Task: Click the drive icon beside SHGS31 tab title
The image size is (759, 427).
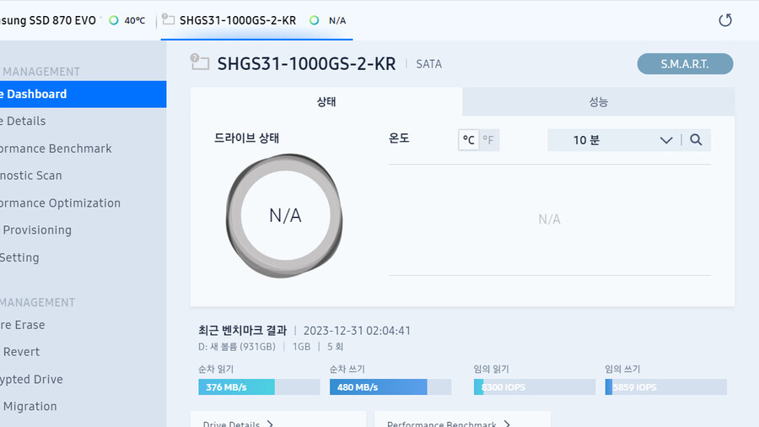Action: (168, 19)
